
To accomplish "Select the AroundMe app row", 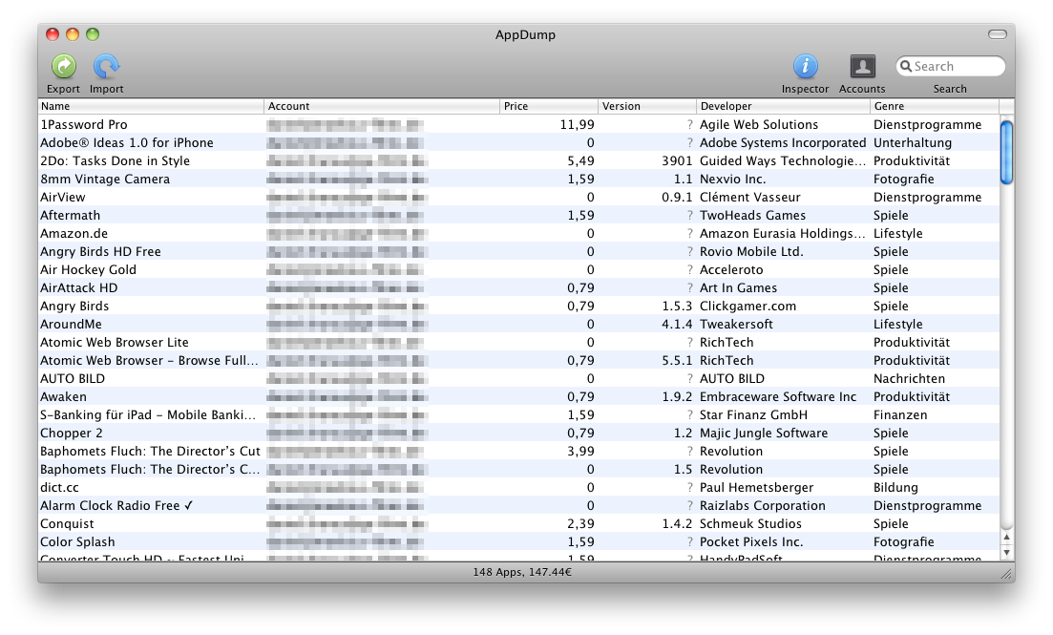I will click(518, 324).
